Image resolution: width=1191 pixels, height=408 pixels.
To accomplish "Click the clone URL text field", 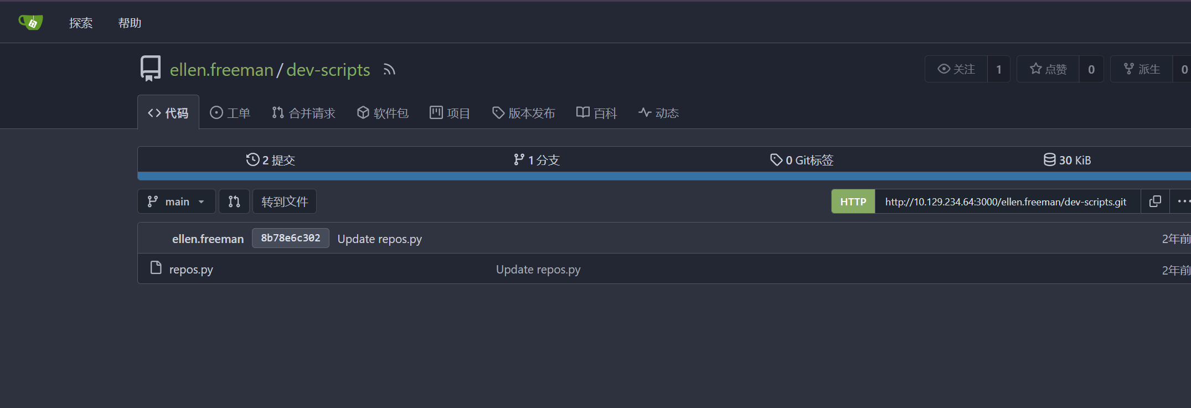I will pos(1006,202).
